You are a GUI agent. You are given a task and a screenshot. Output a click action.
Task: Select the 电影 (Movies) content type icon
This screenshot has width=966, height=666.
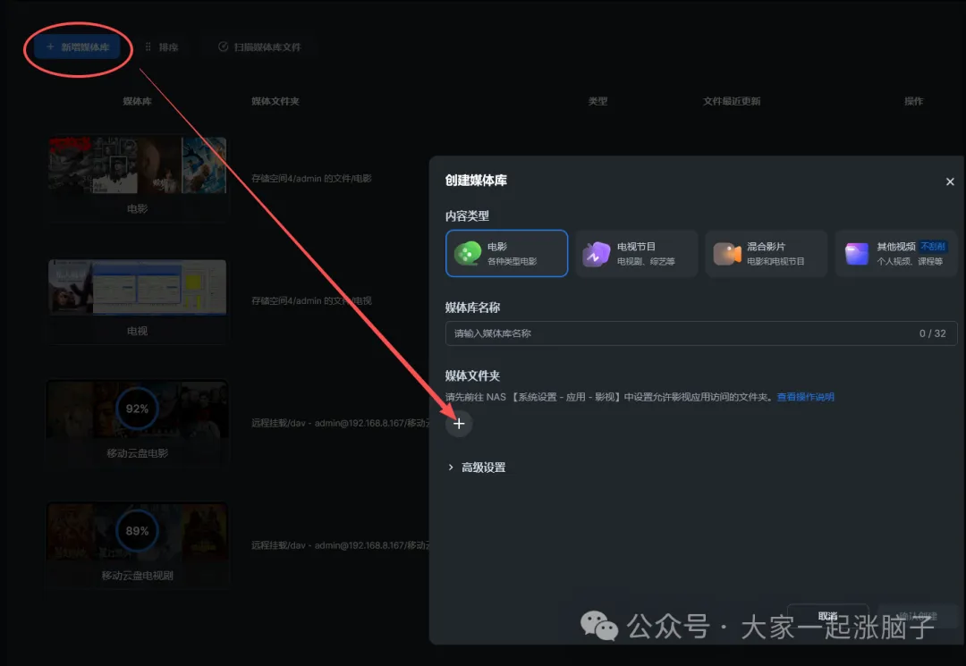pyautogui.click(x=470, y=253)
